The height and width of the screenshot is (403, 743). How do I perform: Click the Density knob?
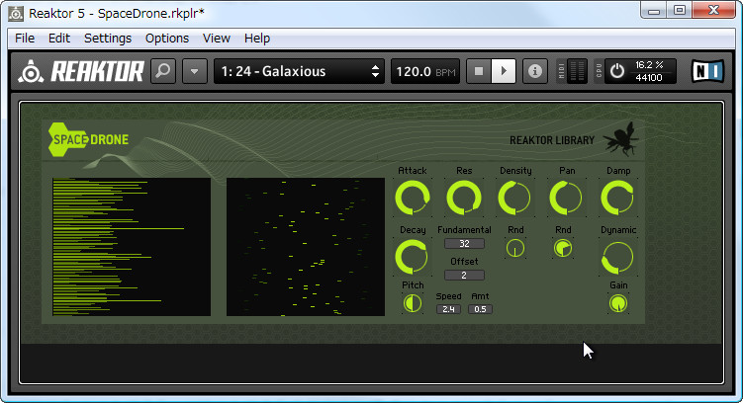point(514,198)
